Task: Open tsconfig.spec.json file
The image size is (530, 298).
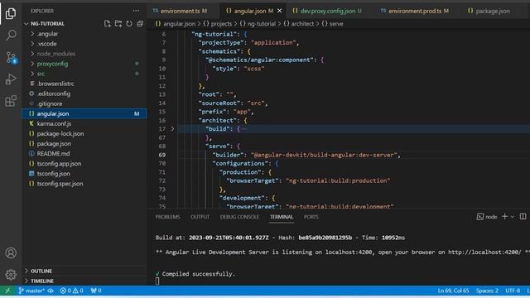Action: [84, 184]
